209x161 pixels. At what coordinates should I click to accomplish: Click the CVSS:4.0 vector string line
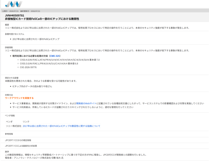[x=60, y=60]
